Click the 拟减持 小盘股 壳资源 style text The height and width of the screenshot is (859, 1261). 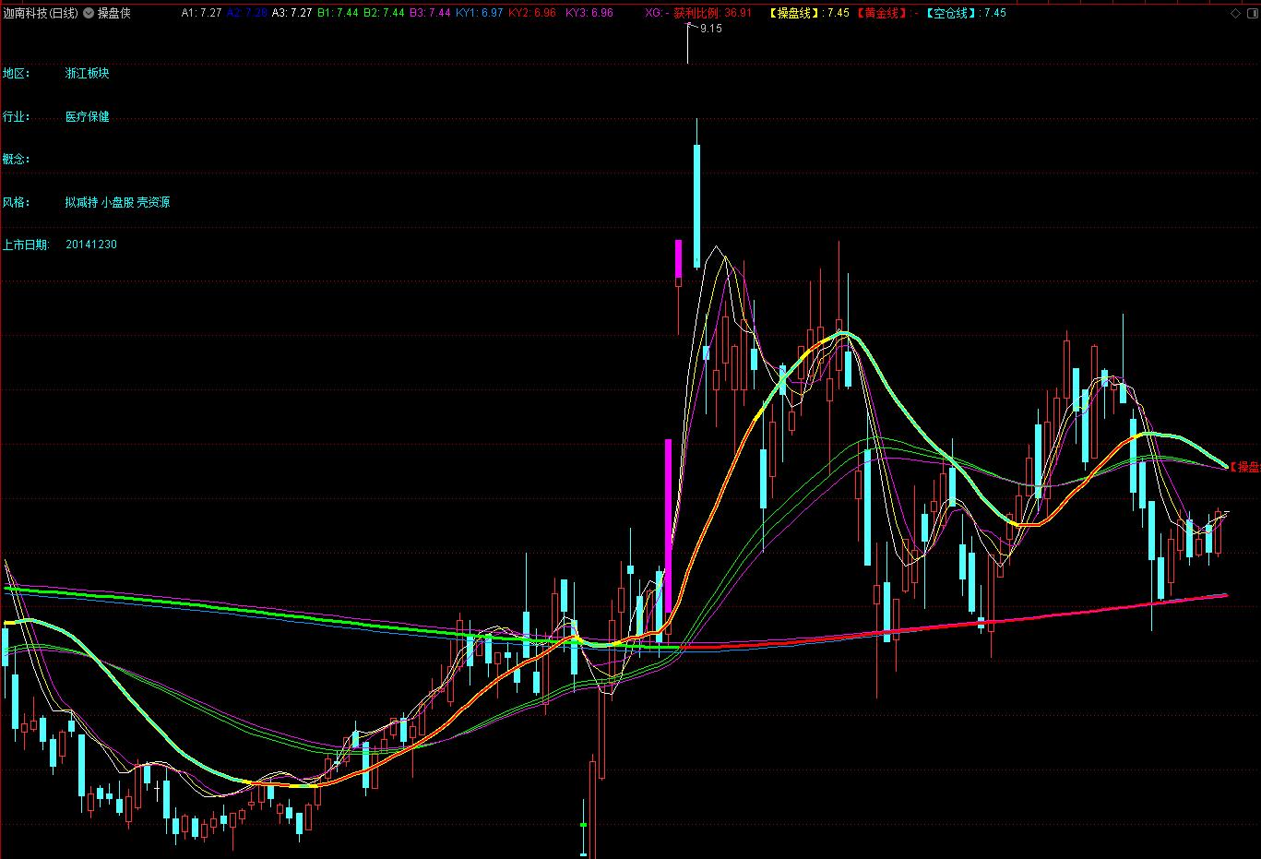117,202
